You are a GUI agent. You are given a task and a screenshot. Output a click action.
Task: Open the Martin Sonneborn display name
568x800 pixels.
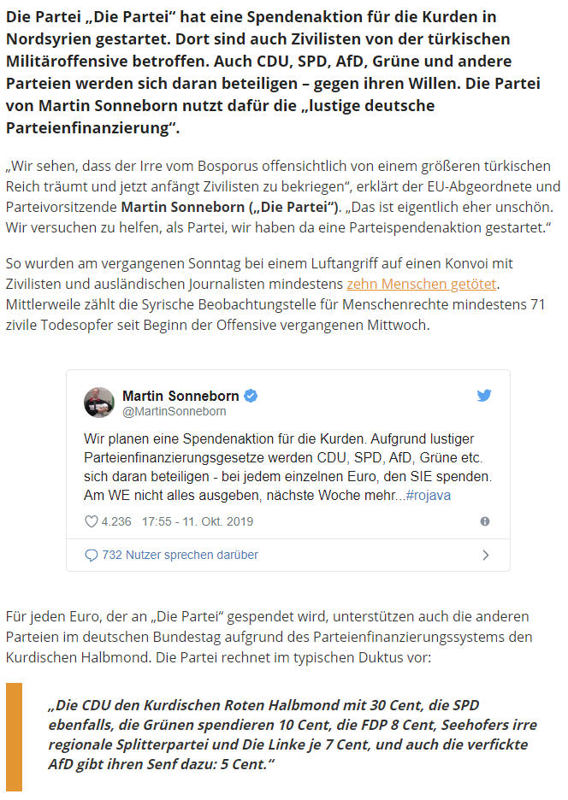point(180,396)
